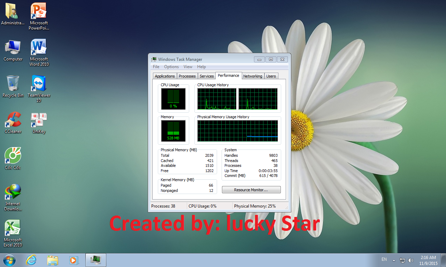
Task: Launch Internet Explorer from the taskbar
Action: tap(31, 260)
